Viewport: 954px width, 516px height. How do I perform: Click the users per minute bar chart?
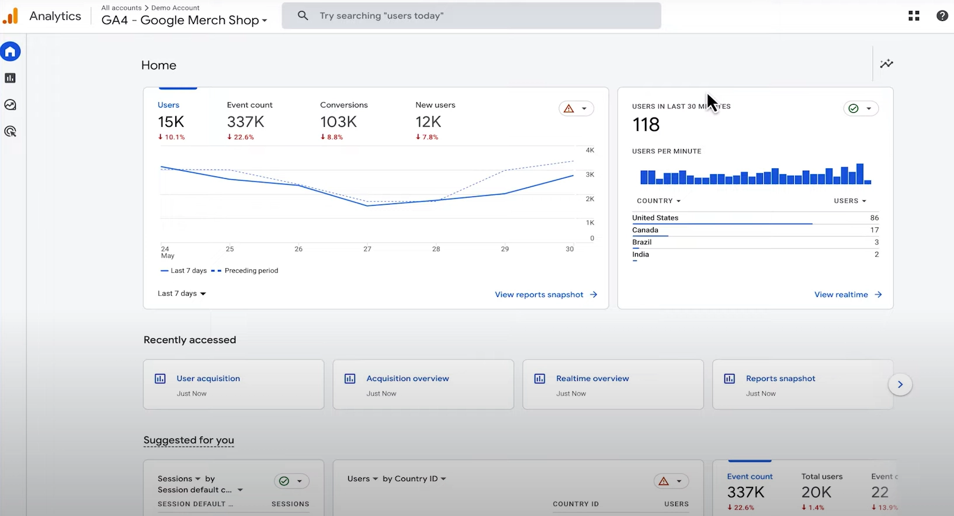[x=755, y=174]
